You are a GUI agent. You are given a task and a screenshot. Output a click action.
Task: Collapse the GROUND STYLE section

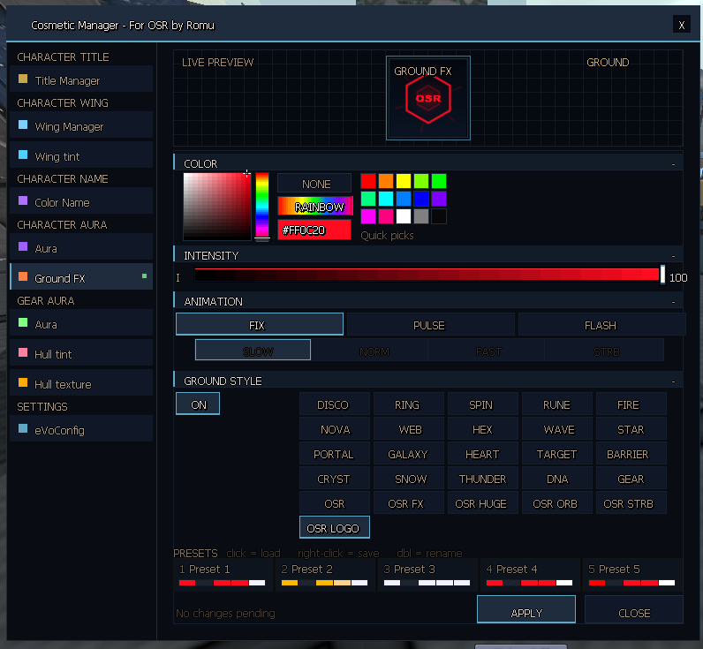tap(673, 381)
